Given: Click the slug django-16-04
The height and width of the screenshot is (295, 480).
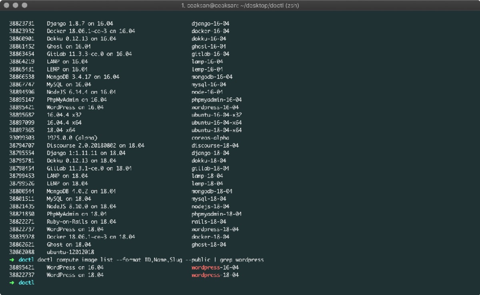Looking at the screenshot, I should [210, 24].
